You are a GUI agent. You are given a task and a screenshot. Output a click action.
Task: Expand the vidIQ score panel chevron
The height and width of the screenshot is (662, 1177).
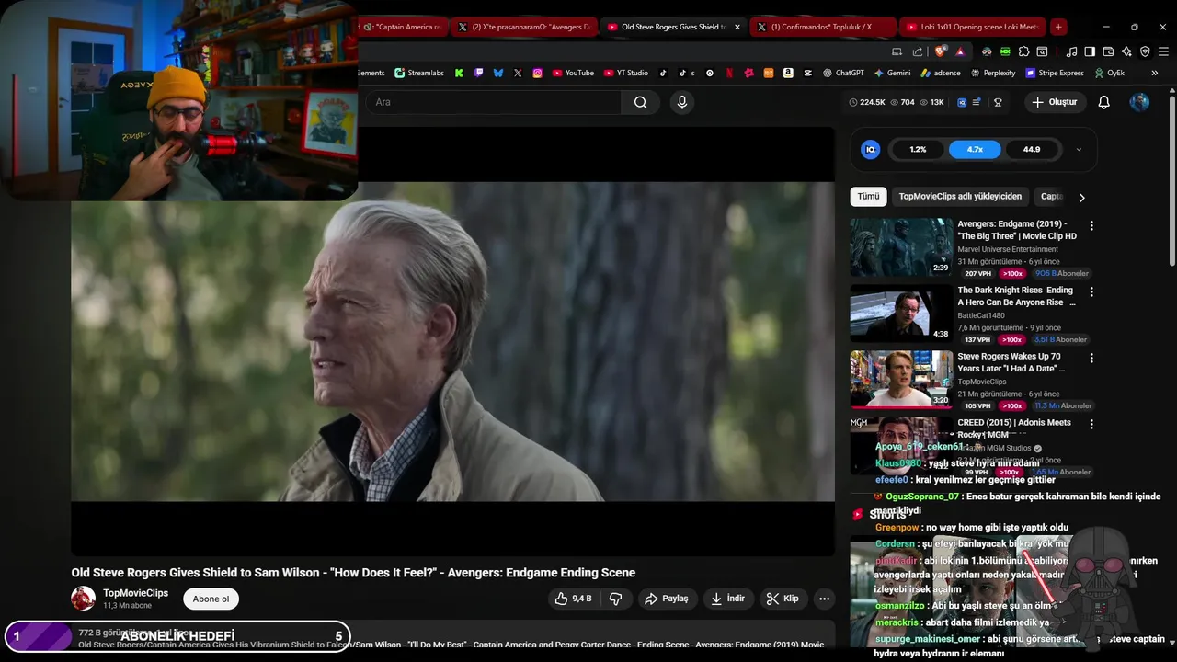pos(1079,149)
